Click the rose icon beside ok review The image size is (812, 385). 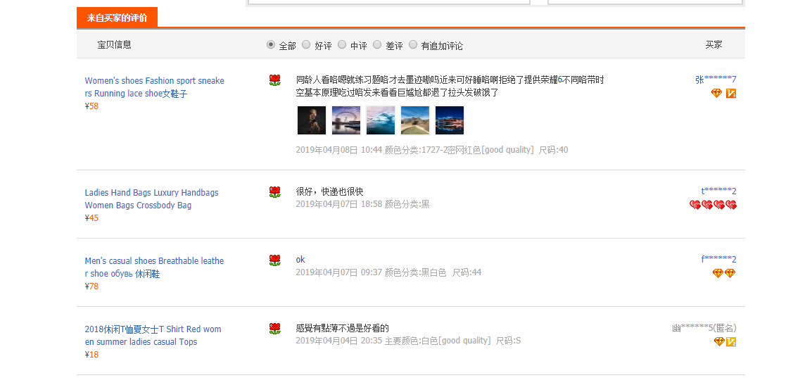click(275, 260)
